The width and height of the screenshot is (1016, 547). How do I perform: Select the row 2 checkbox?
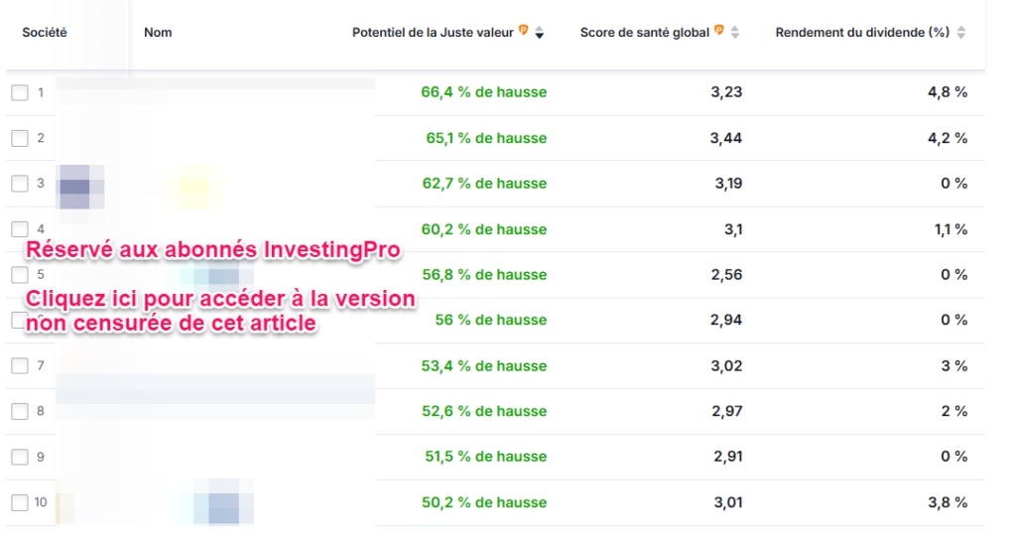point(20,138)
